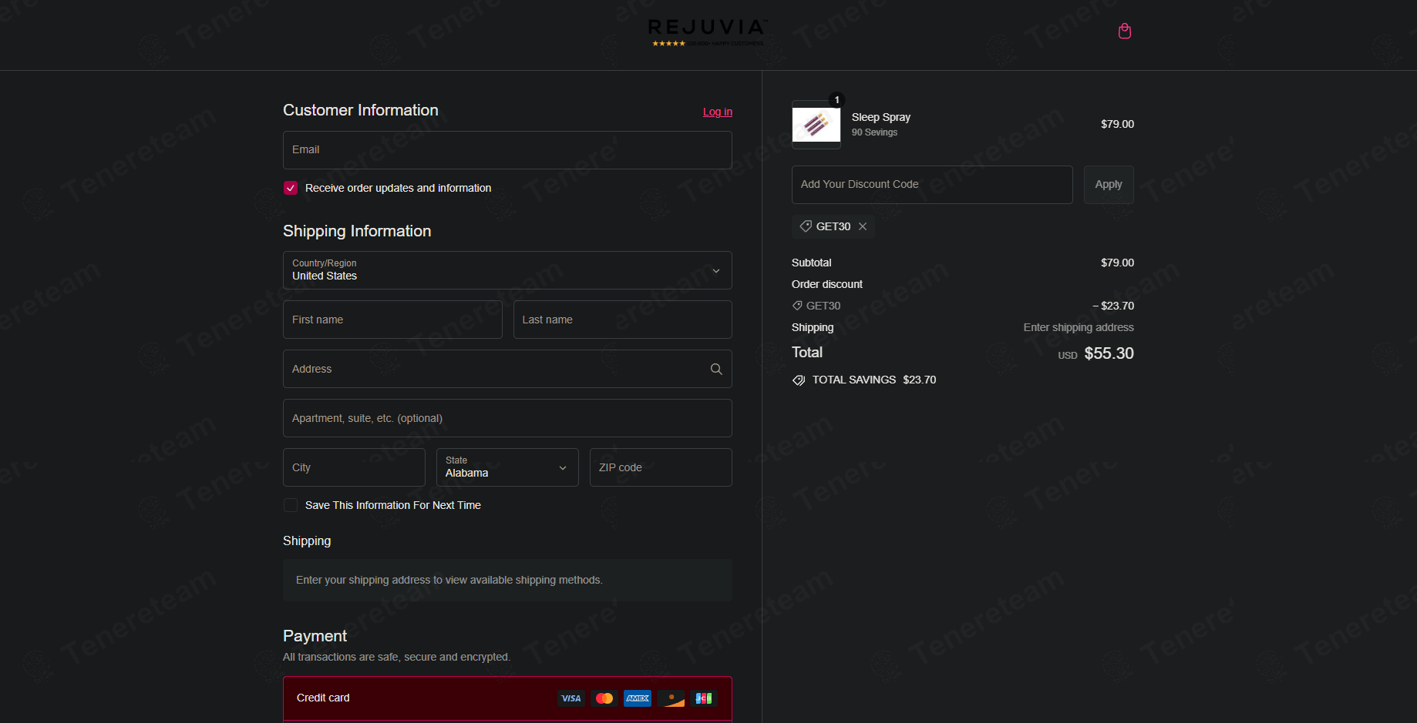Open the Country/Region dropdown
1417x723 pixels.
click(507, 270)
